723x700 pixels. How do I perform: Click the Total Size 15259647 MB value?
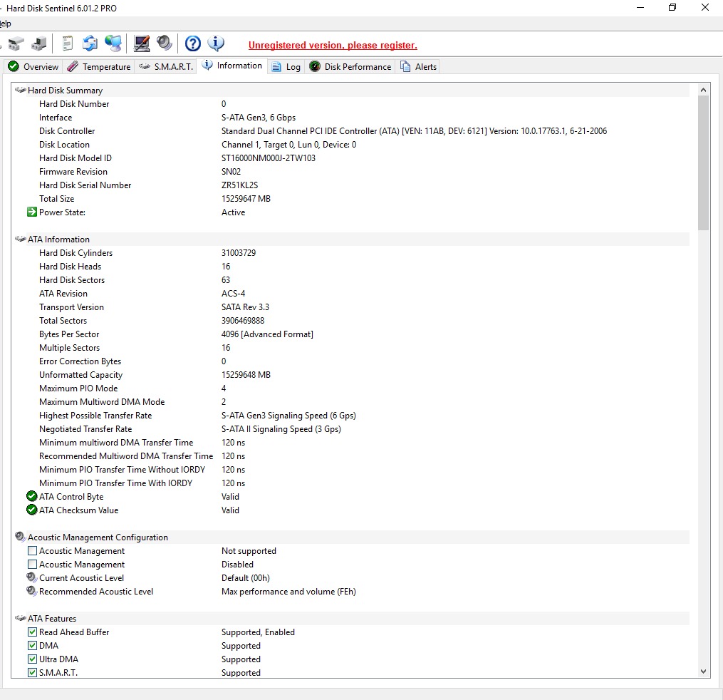(x=246, y=199)
